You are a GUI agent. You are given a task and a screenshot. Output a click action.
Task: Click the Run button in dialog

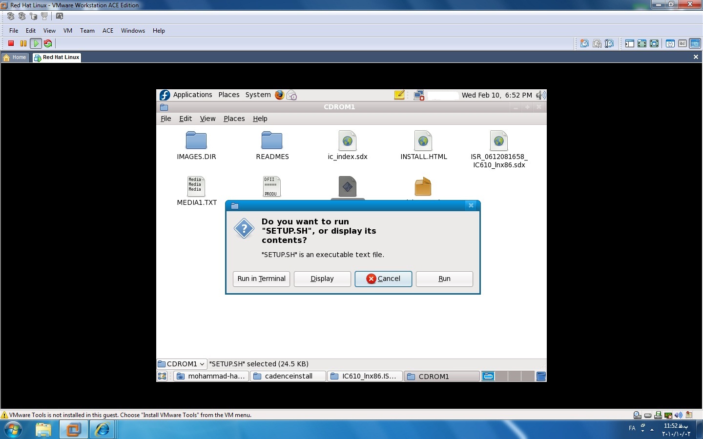[444, 279]
